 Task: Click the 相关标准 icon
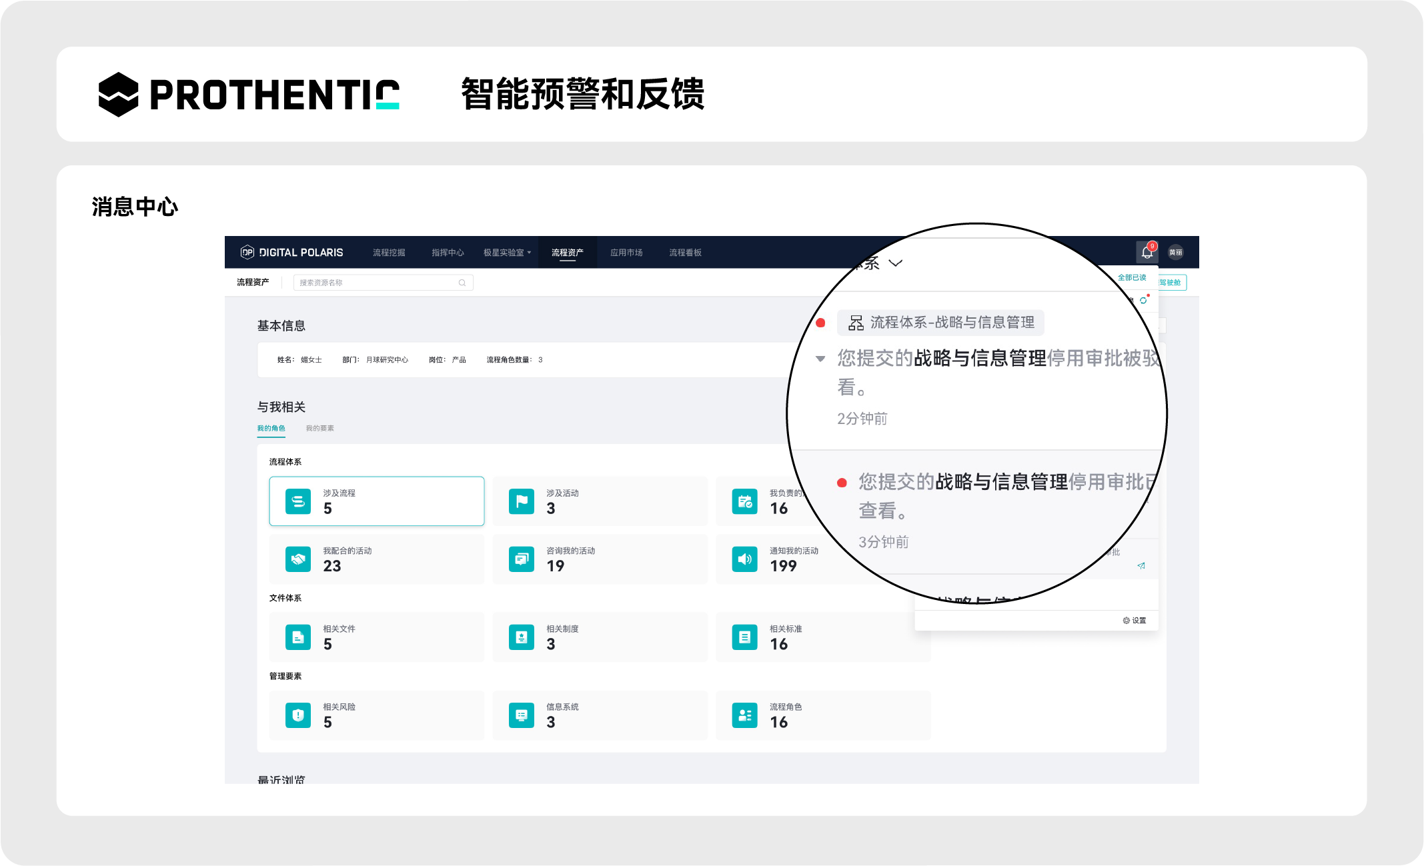pos(744,637)
